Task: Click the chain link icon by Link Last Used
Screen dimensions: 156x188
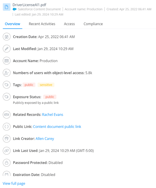Action: (6, 150)
